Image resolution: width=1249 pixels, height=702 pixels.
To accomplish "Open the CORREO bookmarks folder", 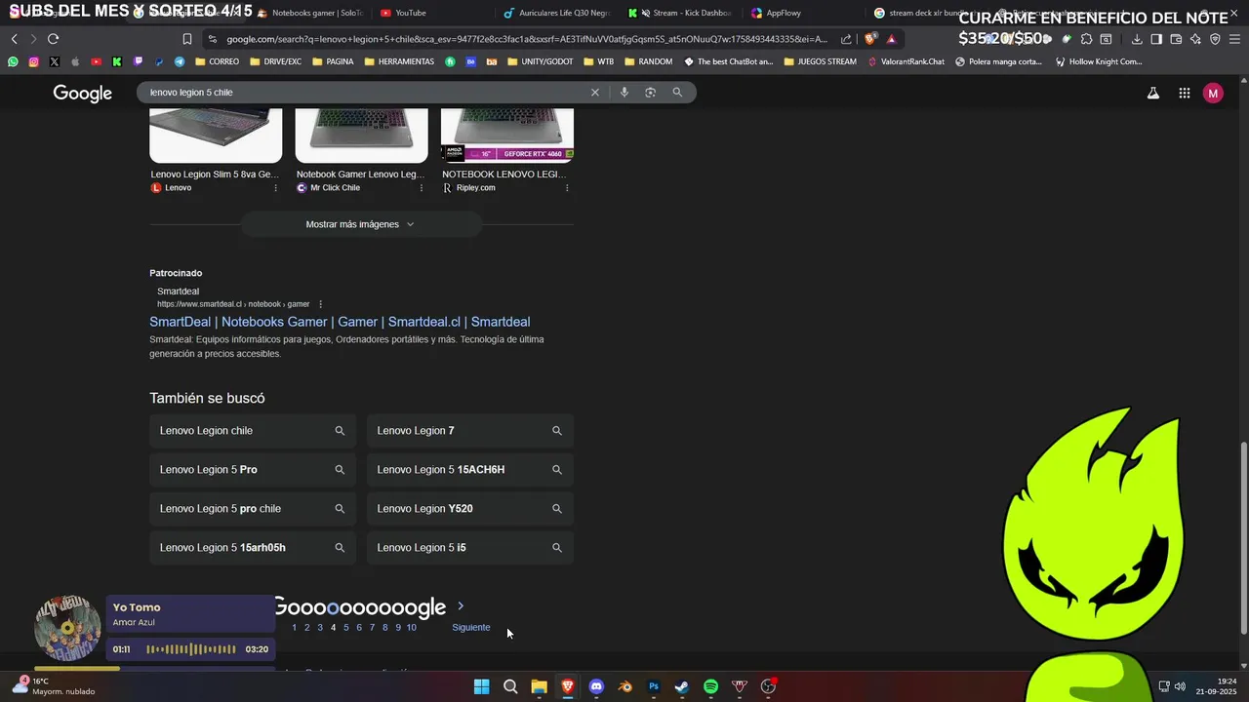I will (217, 61).
